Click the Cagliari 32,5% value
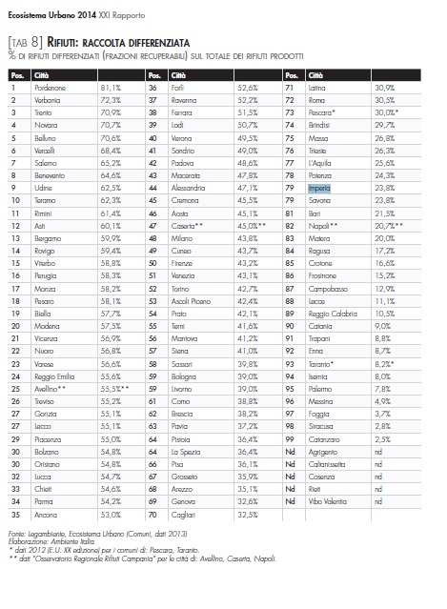 [248, 515]
